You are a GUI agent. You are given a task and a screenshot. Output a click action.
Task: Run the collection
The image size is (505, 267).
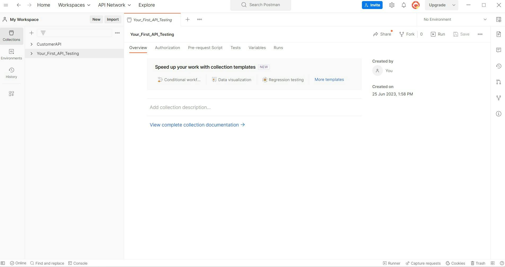point(438,34)
